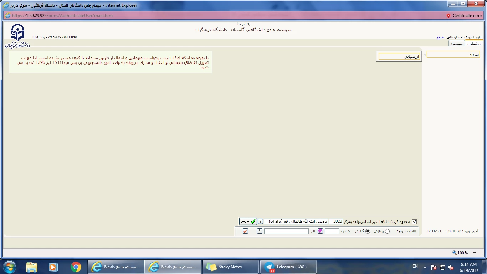
Task: Switch to the سیستم tab
Action: pos(457,44)
